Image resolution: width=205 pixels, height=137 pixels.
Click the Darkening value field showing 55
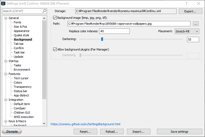point(193,39)
